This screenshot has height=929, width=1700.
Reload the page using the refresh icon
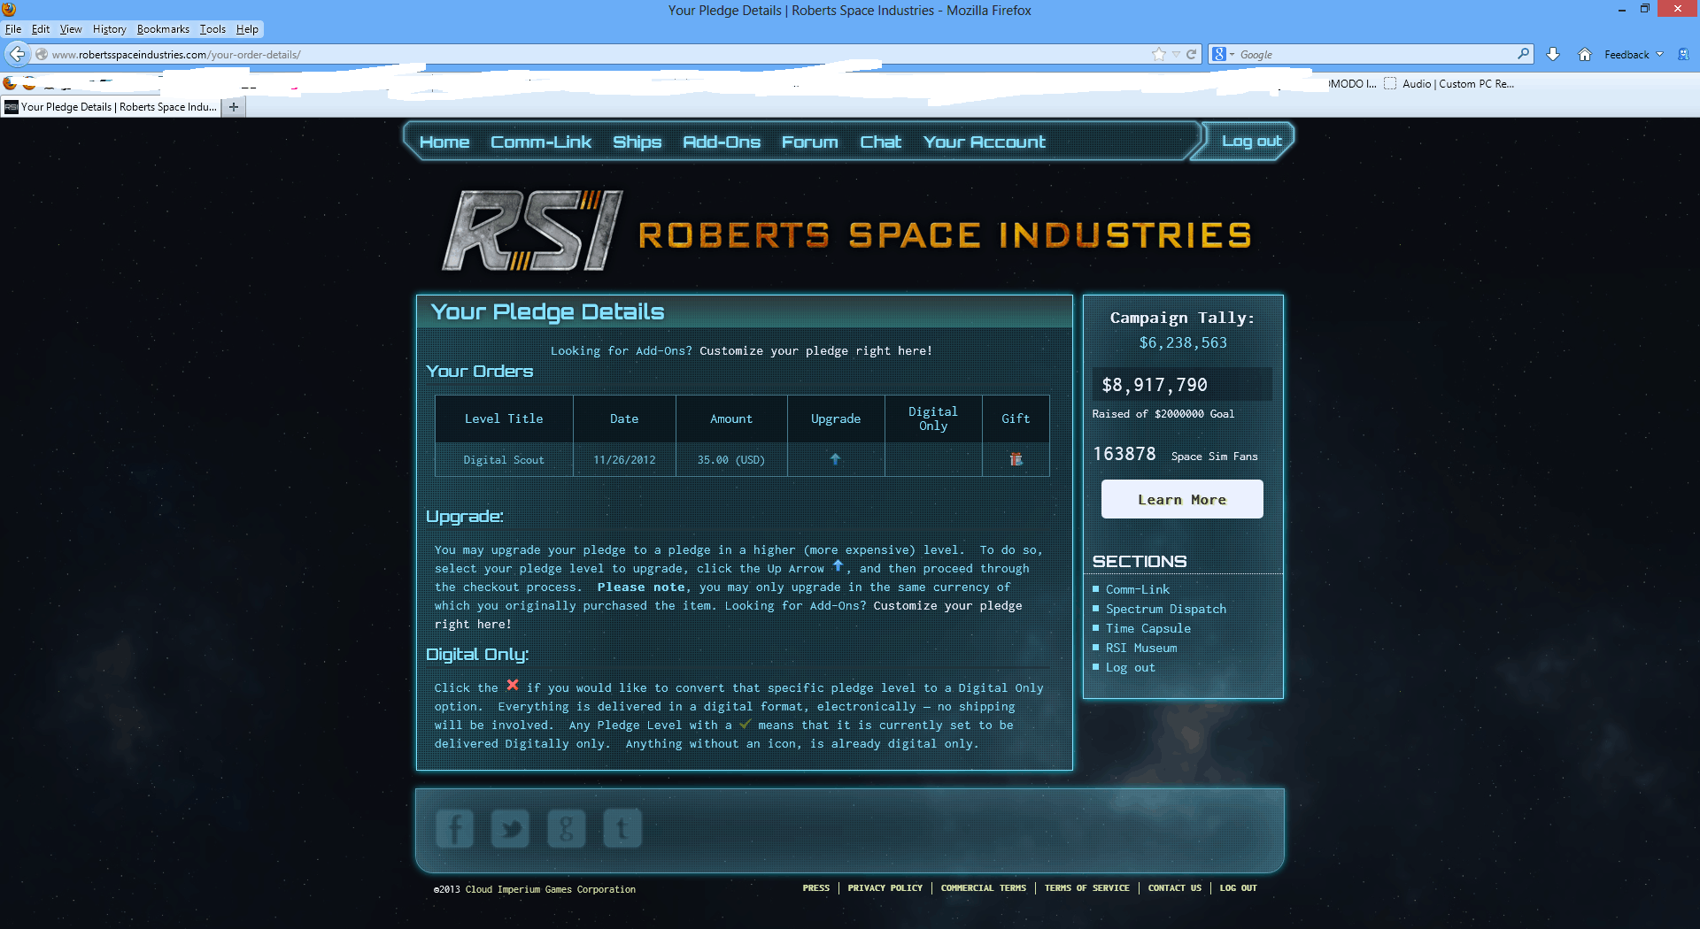pyautogui.click(x=1191, y=55)
